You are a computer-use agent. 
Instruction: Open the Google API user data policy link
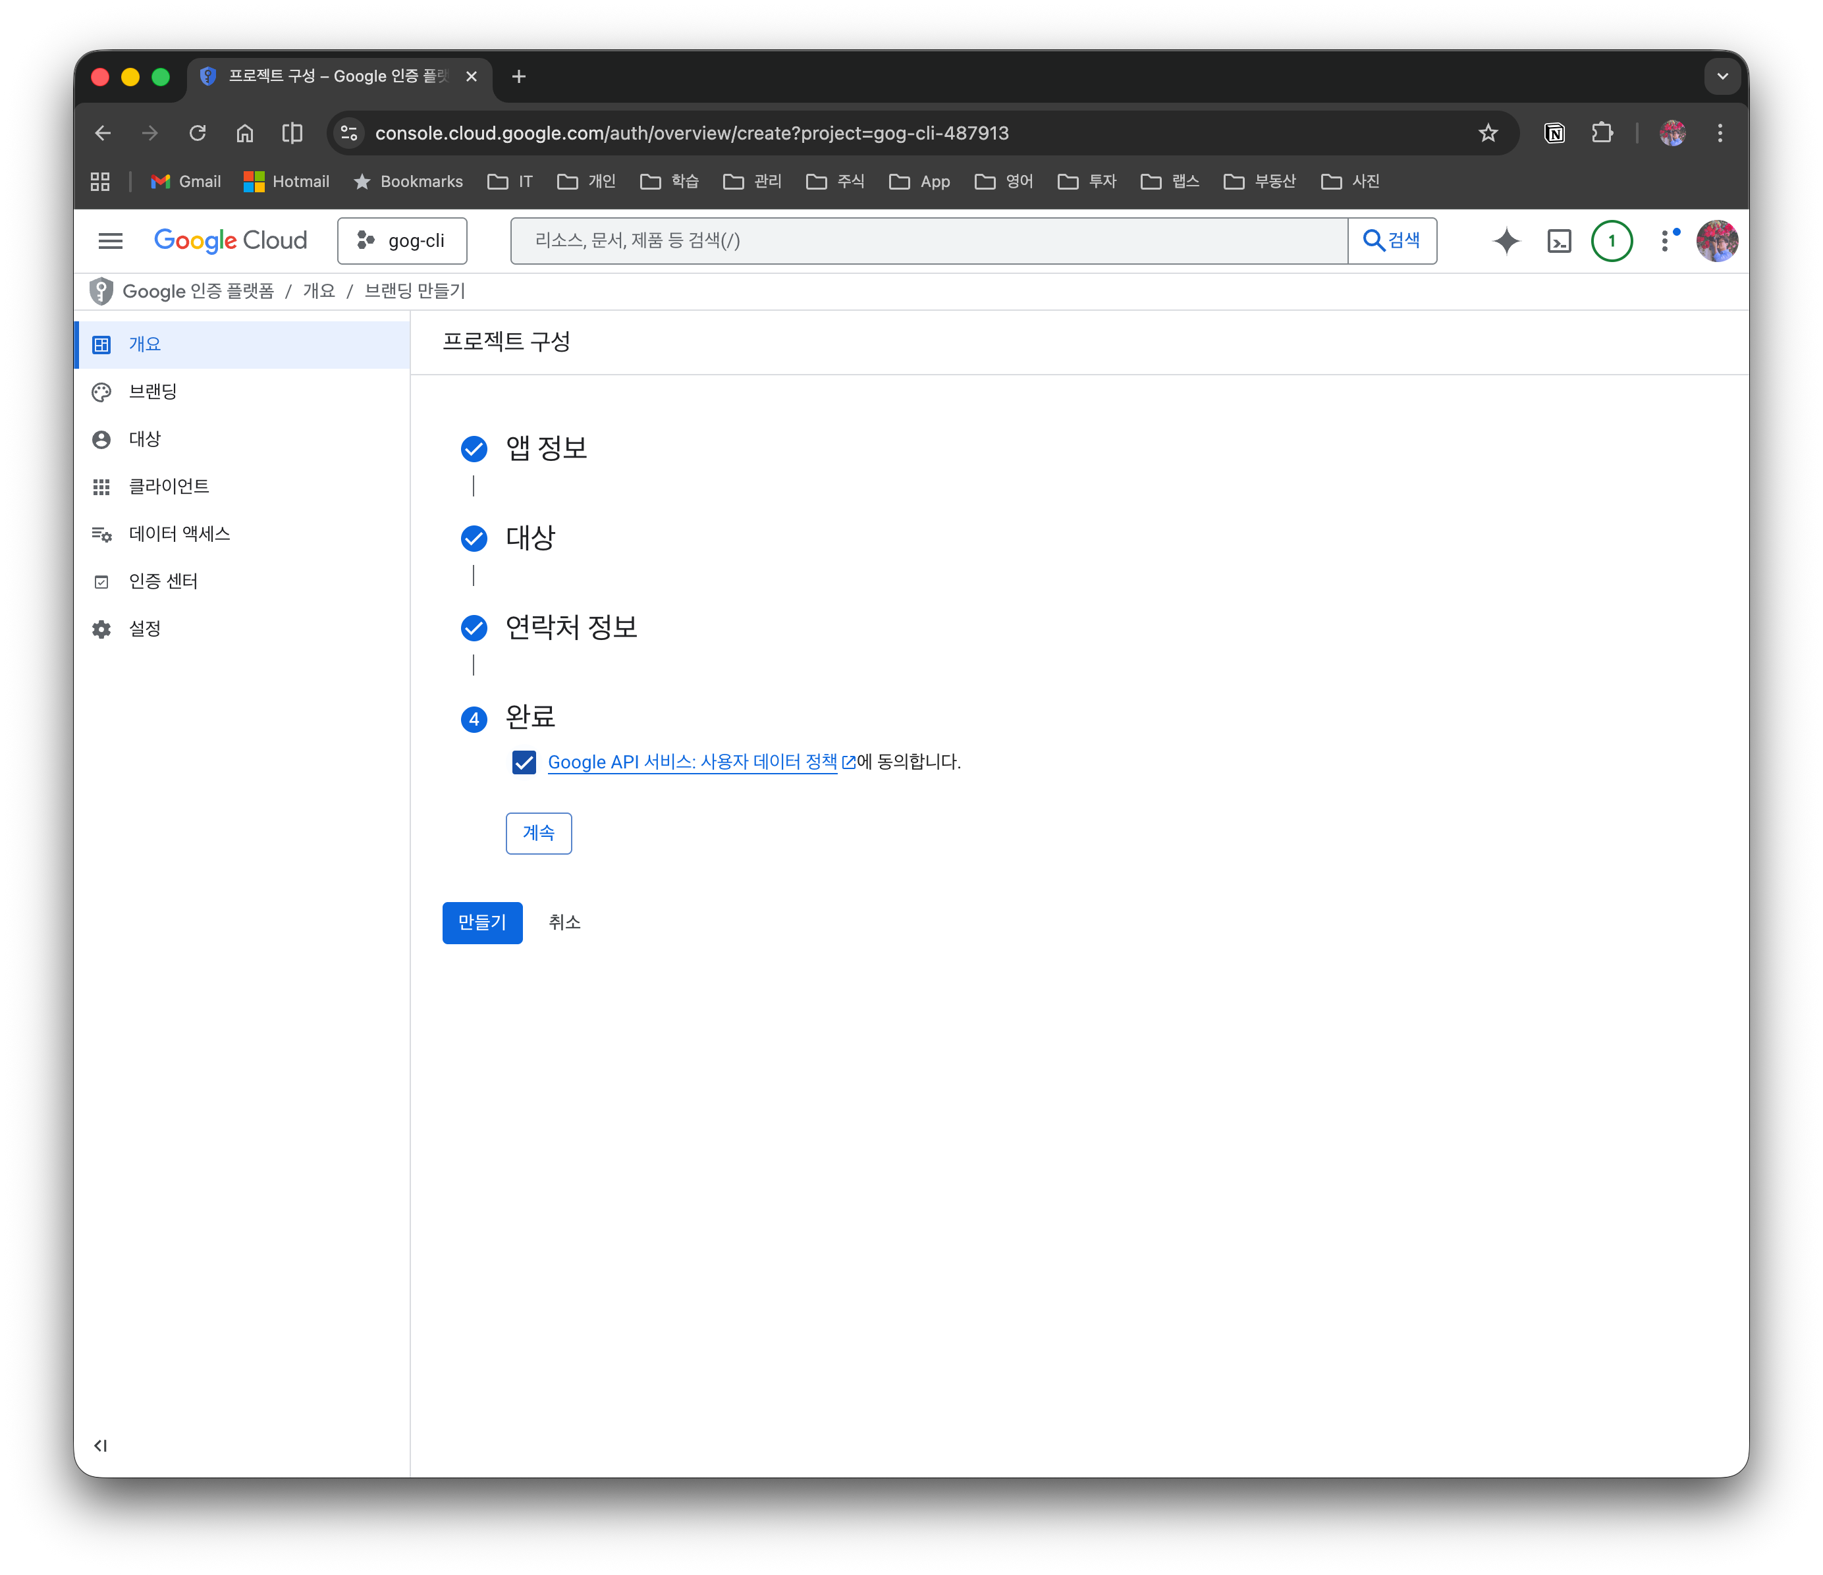coord(692,762)
